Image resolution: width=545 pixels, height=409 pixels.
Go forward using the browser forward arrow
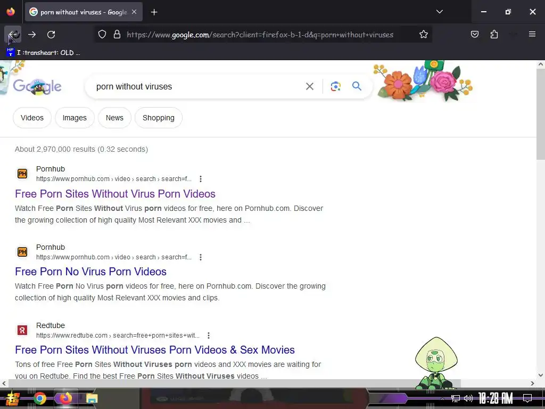point(32,35)
